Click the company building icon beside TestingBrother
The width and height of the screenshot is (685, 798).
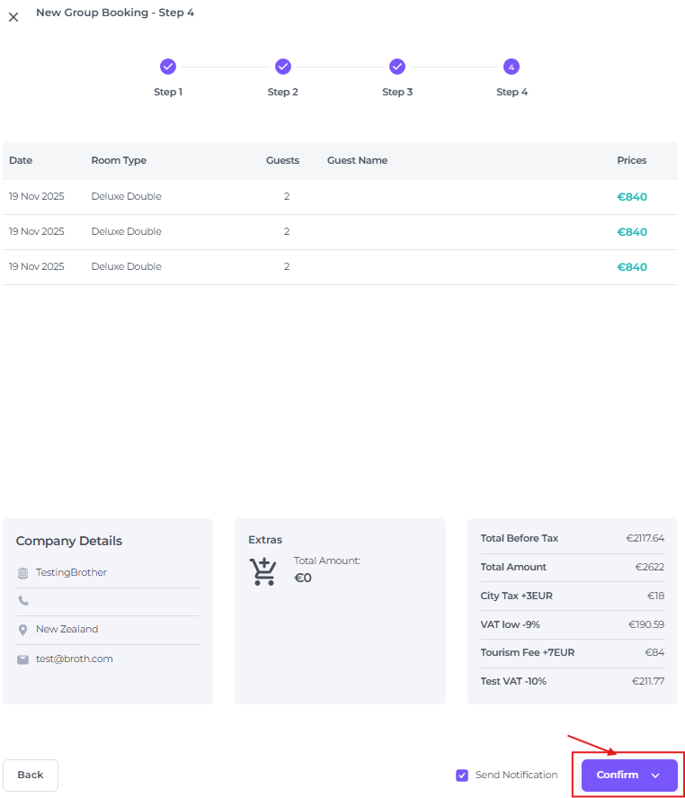click(x=23, y=573)
